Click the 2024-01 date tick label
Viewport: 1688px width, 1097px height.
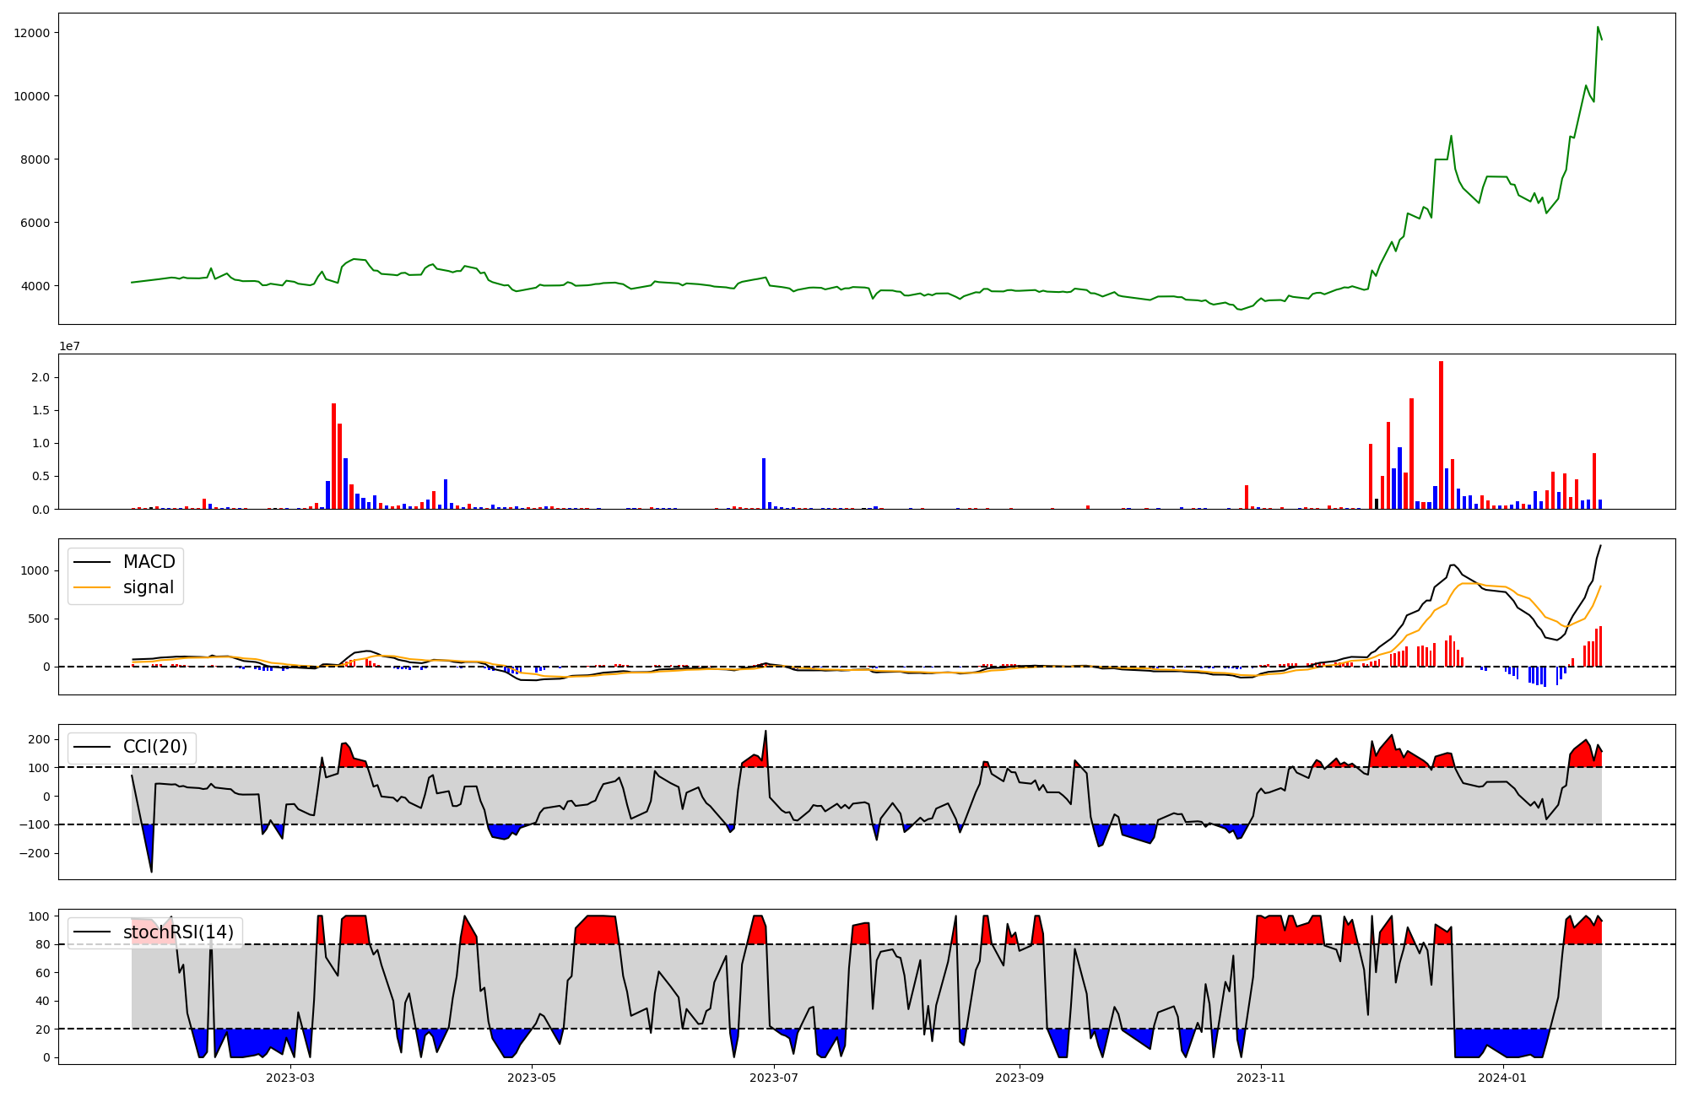[1503, 1078]
